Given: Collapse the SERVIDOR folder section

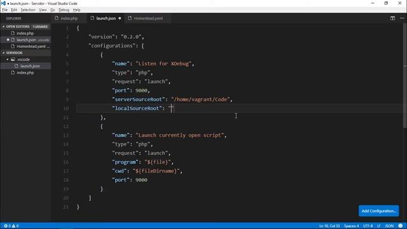Looking at the screenshot, I should [x=4, y=53].
